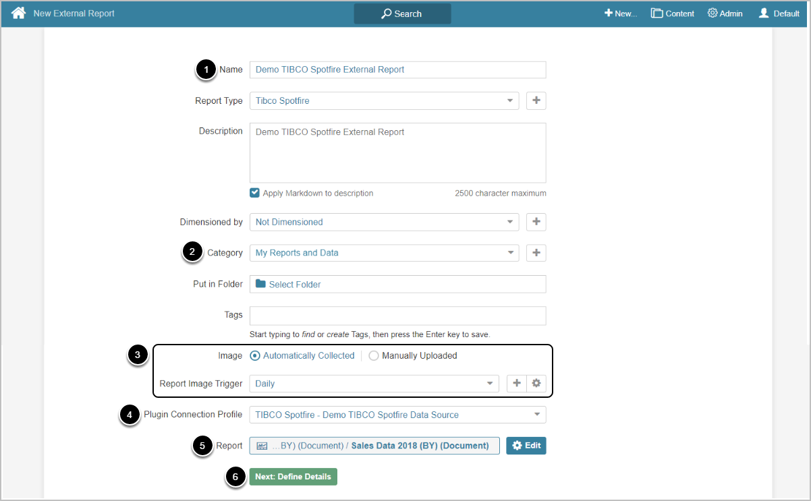
Task: Click the report document icon in Report field
Action: (262, 446)
